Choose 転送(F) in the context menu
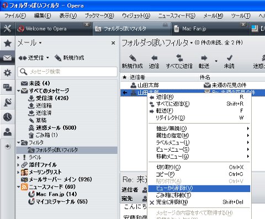This screenshot has height=219, width=265. [199, 111]
